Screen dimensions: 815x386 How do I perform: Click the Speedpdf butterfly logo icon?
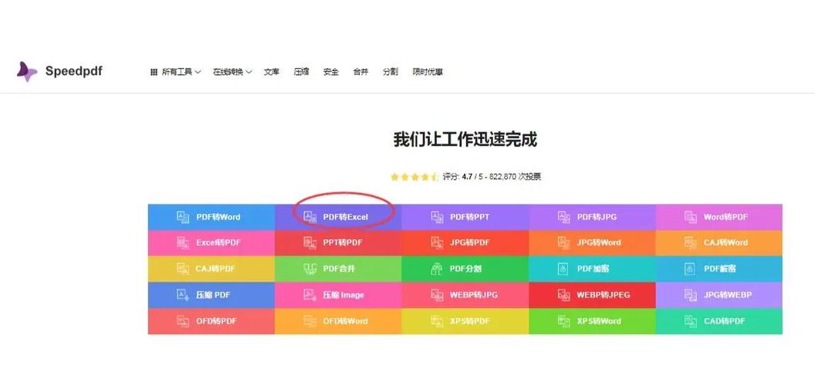click(x=26, y=71)
